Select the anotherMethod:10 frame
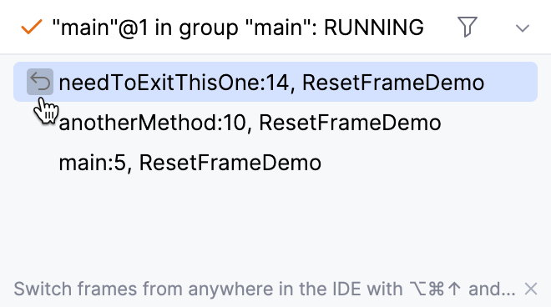 coord(275,123)
